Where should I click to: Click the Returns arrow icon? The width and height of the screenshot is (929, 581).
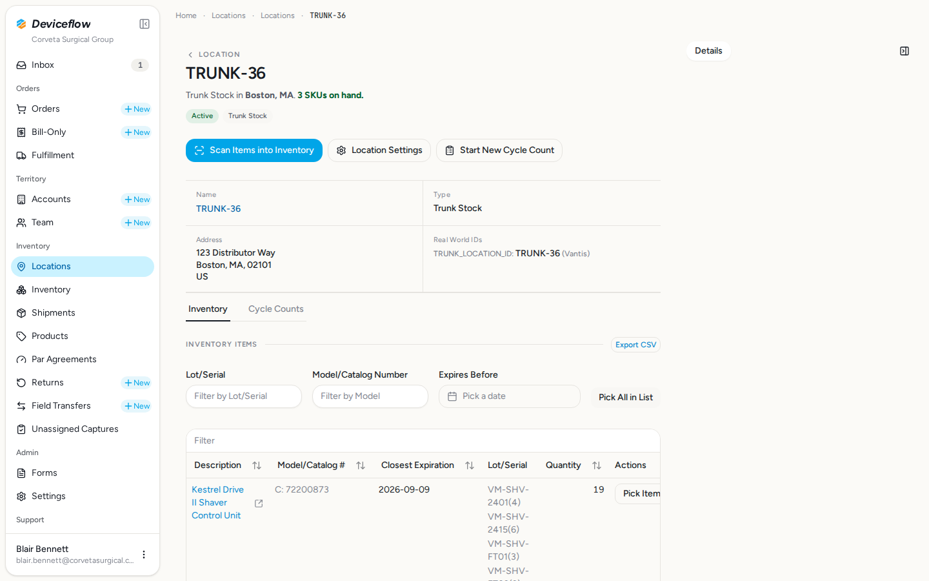point(21,383)
